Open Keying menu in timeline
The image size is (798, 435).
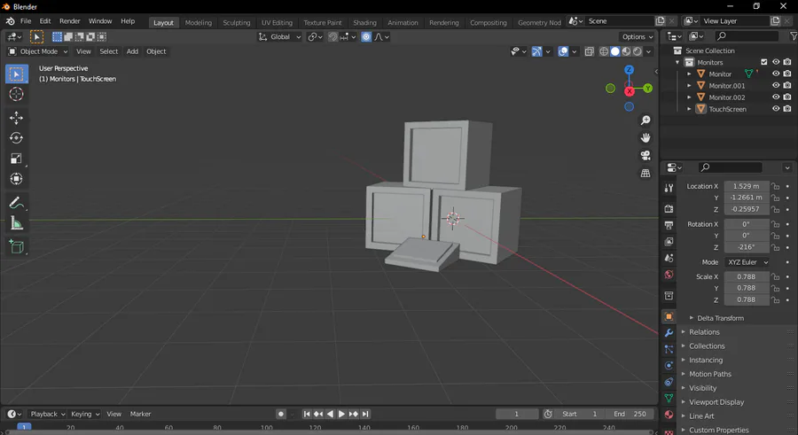[x=84, y=414]
